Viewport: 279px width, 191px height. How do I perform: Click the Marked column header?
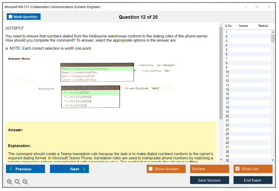pyautogui.click(x=263, y=26)
